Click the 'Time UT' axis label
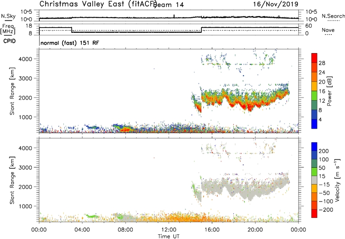 pyautogui.click(x=169, y=236)
